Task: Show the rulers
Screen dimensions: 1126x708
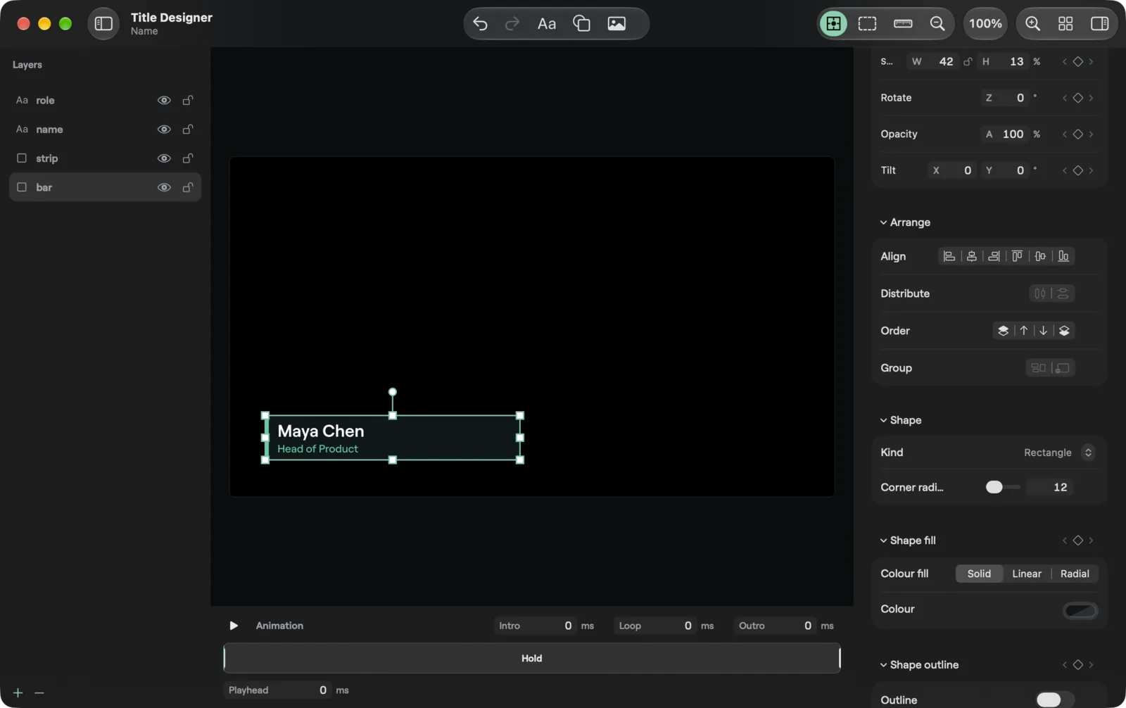Action: tap(903, 24)
